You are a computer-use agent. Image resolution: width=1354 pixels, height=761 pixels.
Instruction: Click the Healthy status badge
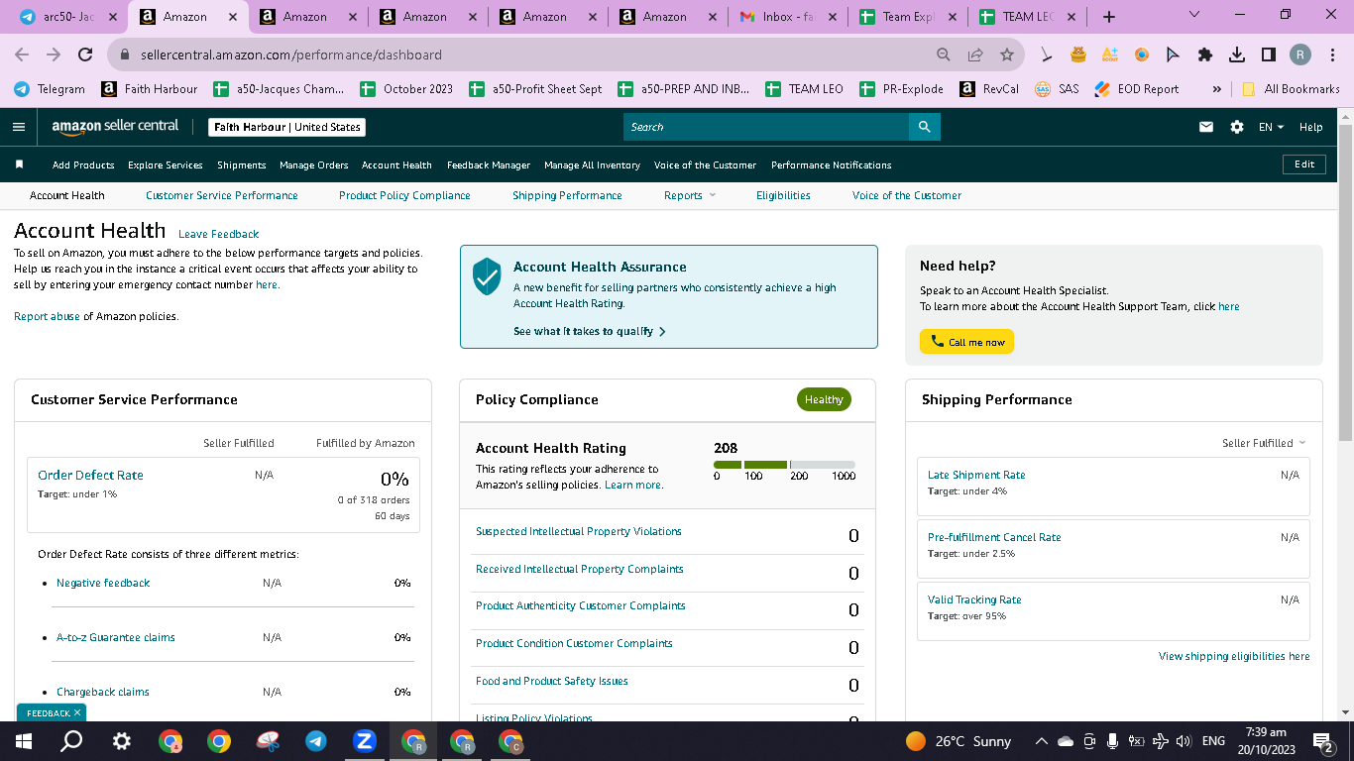click(824, 399)
